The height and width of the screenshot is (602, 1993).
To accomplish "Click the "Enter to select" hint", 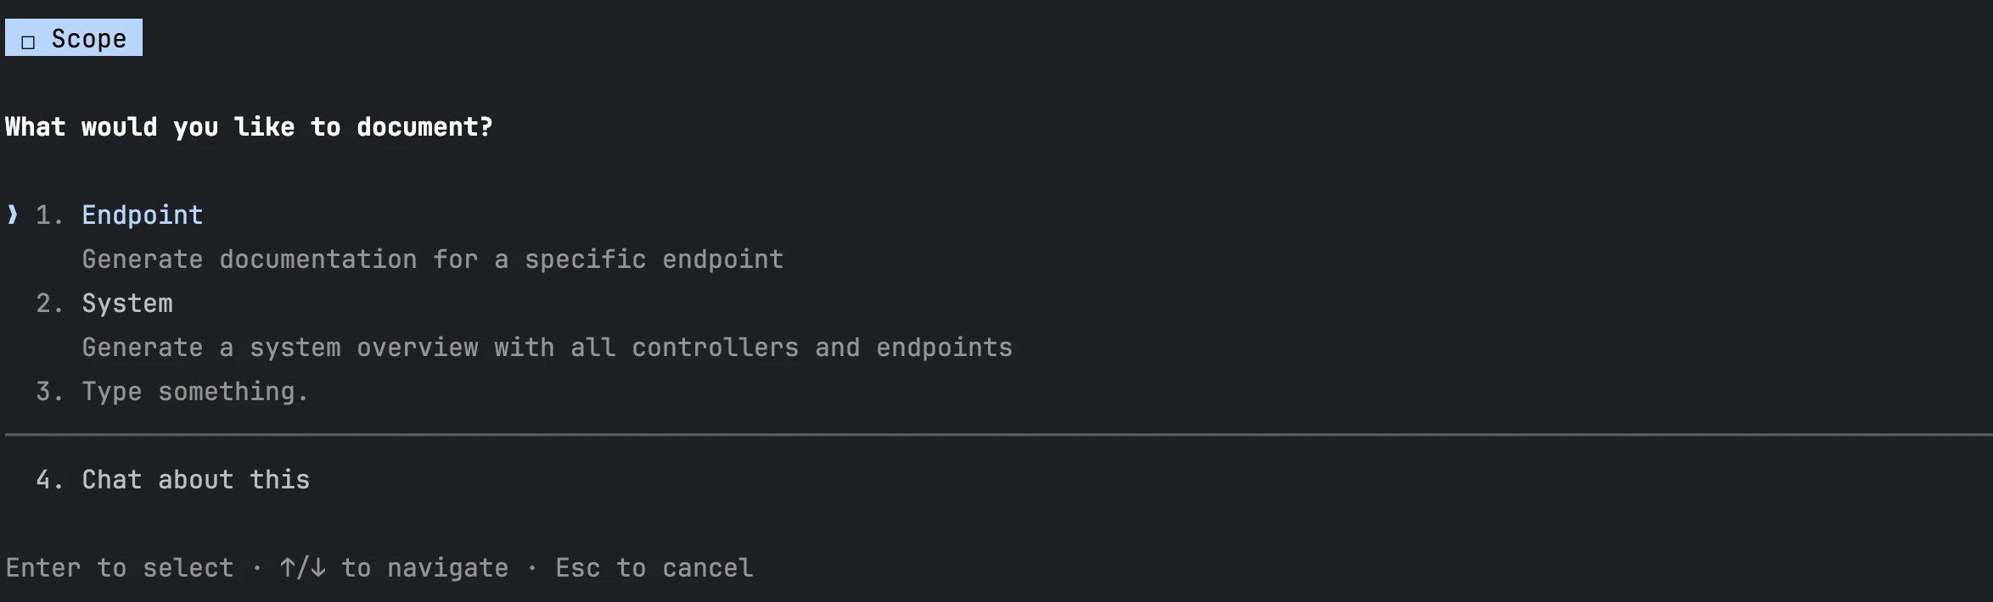I will (119, 568).
